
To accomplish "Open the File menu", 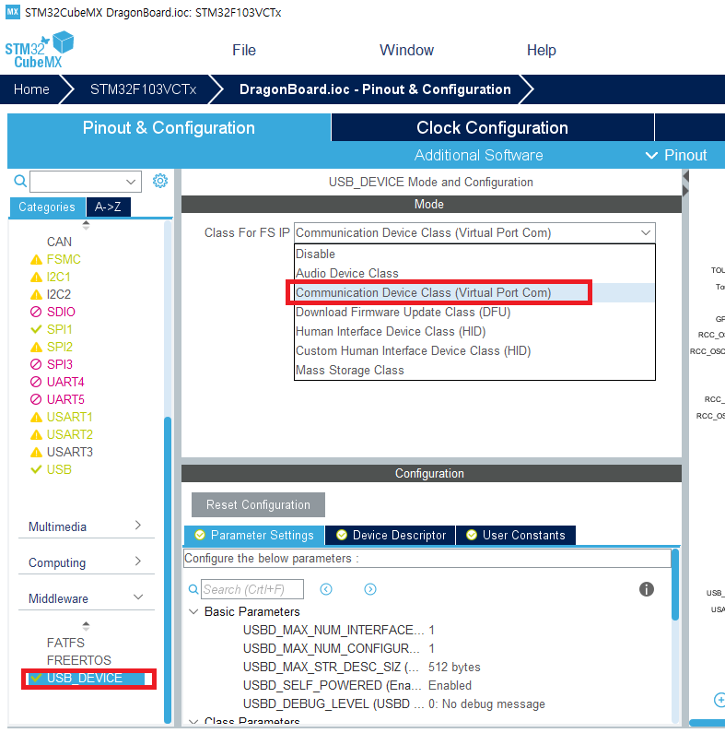I will click(x=244, y=50).
